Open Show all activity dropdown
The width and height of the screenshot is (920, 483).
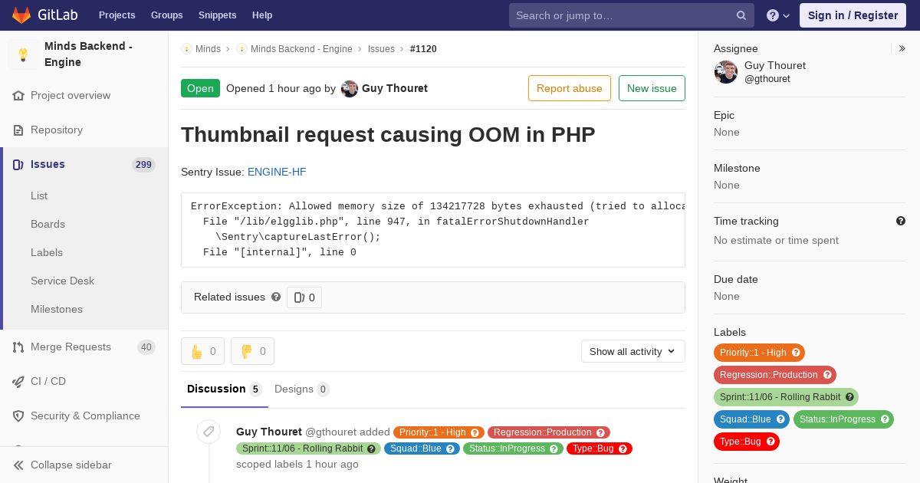click(633, 351)
